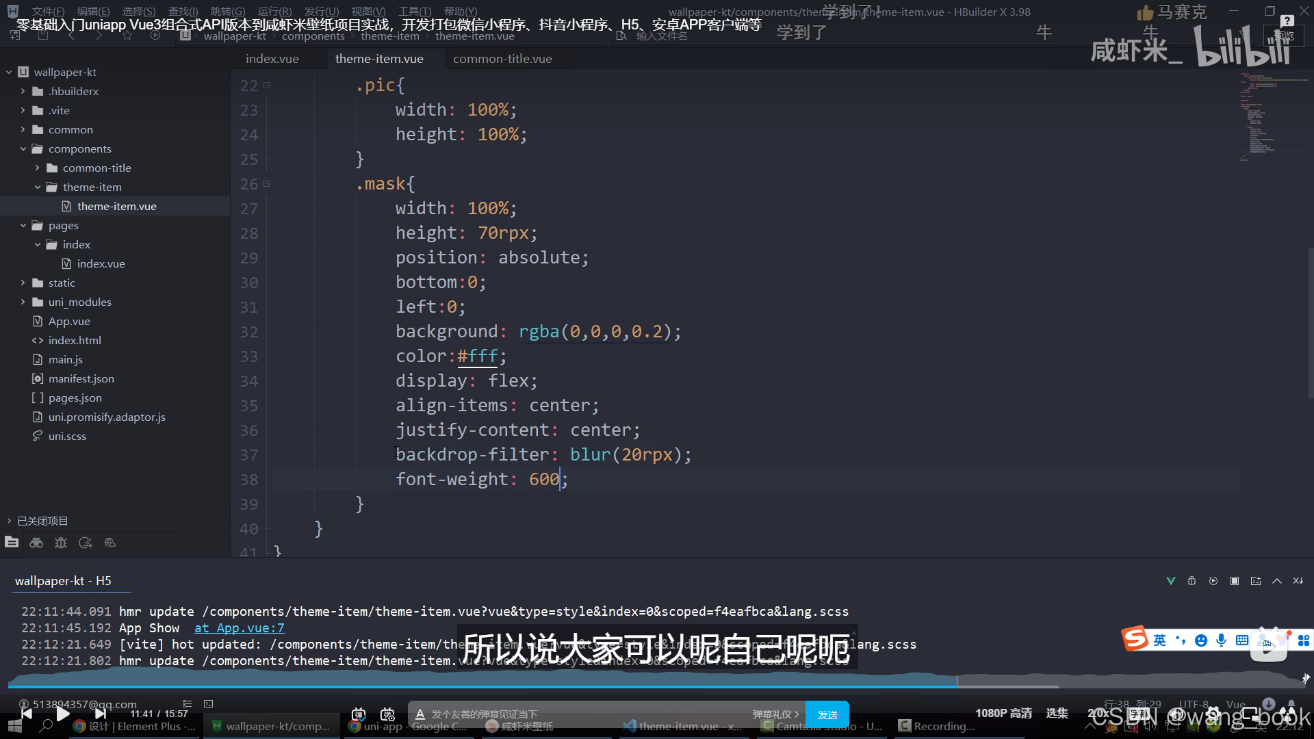
Task: Seek on the video progress bar
Action: pos(657,686)
